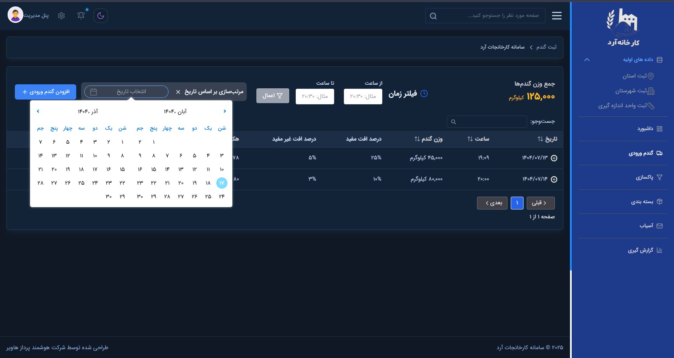Click the ۱۲۵,۰۰۰ total weight value

[x=541, y=97]
